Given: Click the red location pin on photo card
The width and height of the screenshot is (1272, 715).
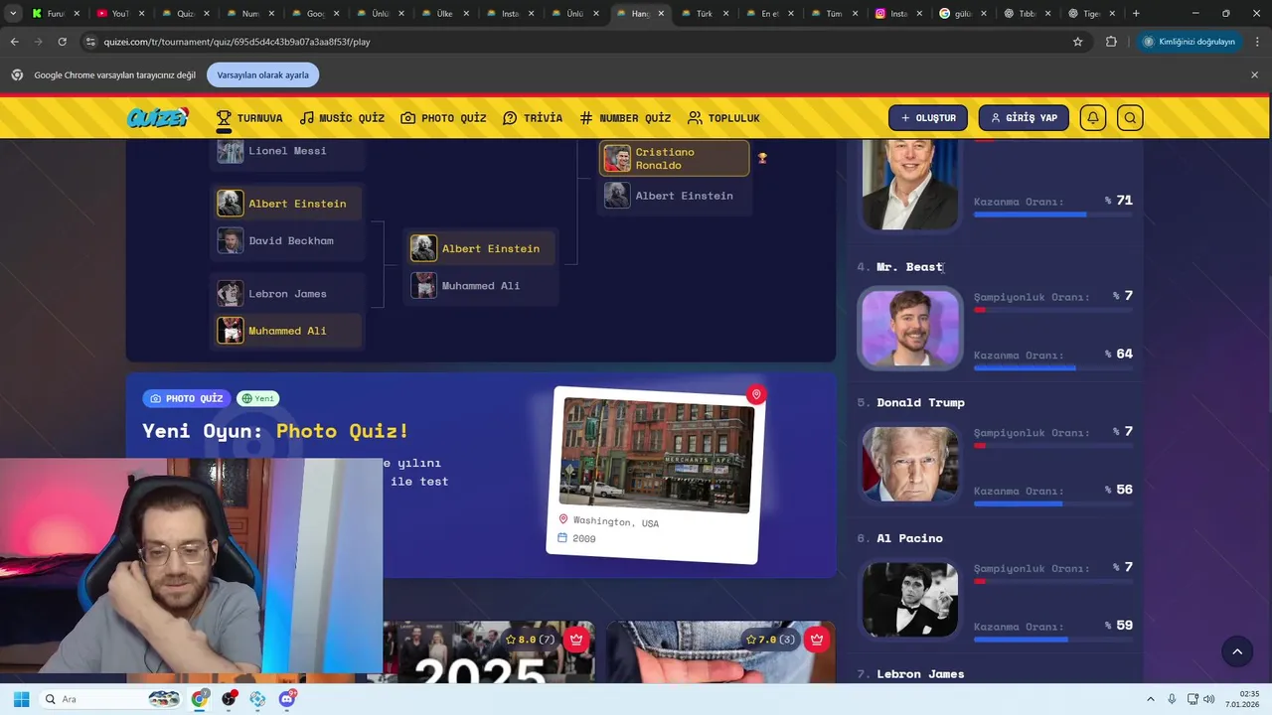Looking at the screenshot, I should tap(756, 394).
